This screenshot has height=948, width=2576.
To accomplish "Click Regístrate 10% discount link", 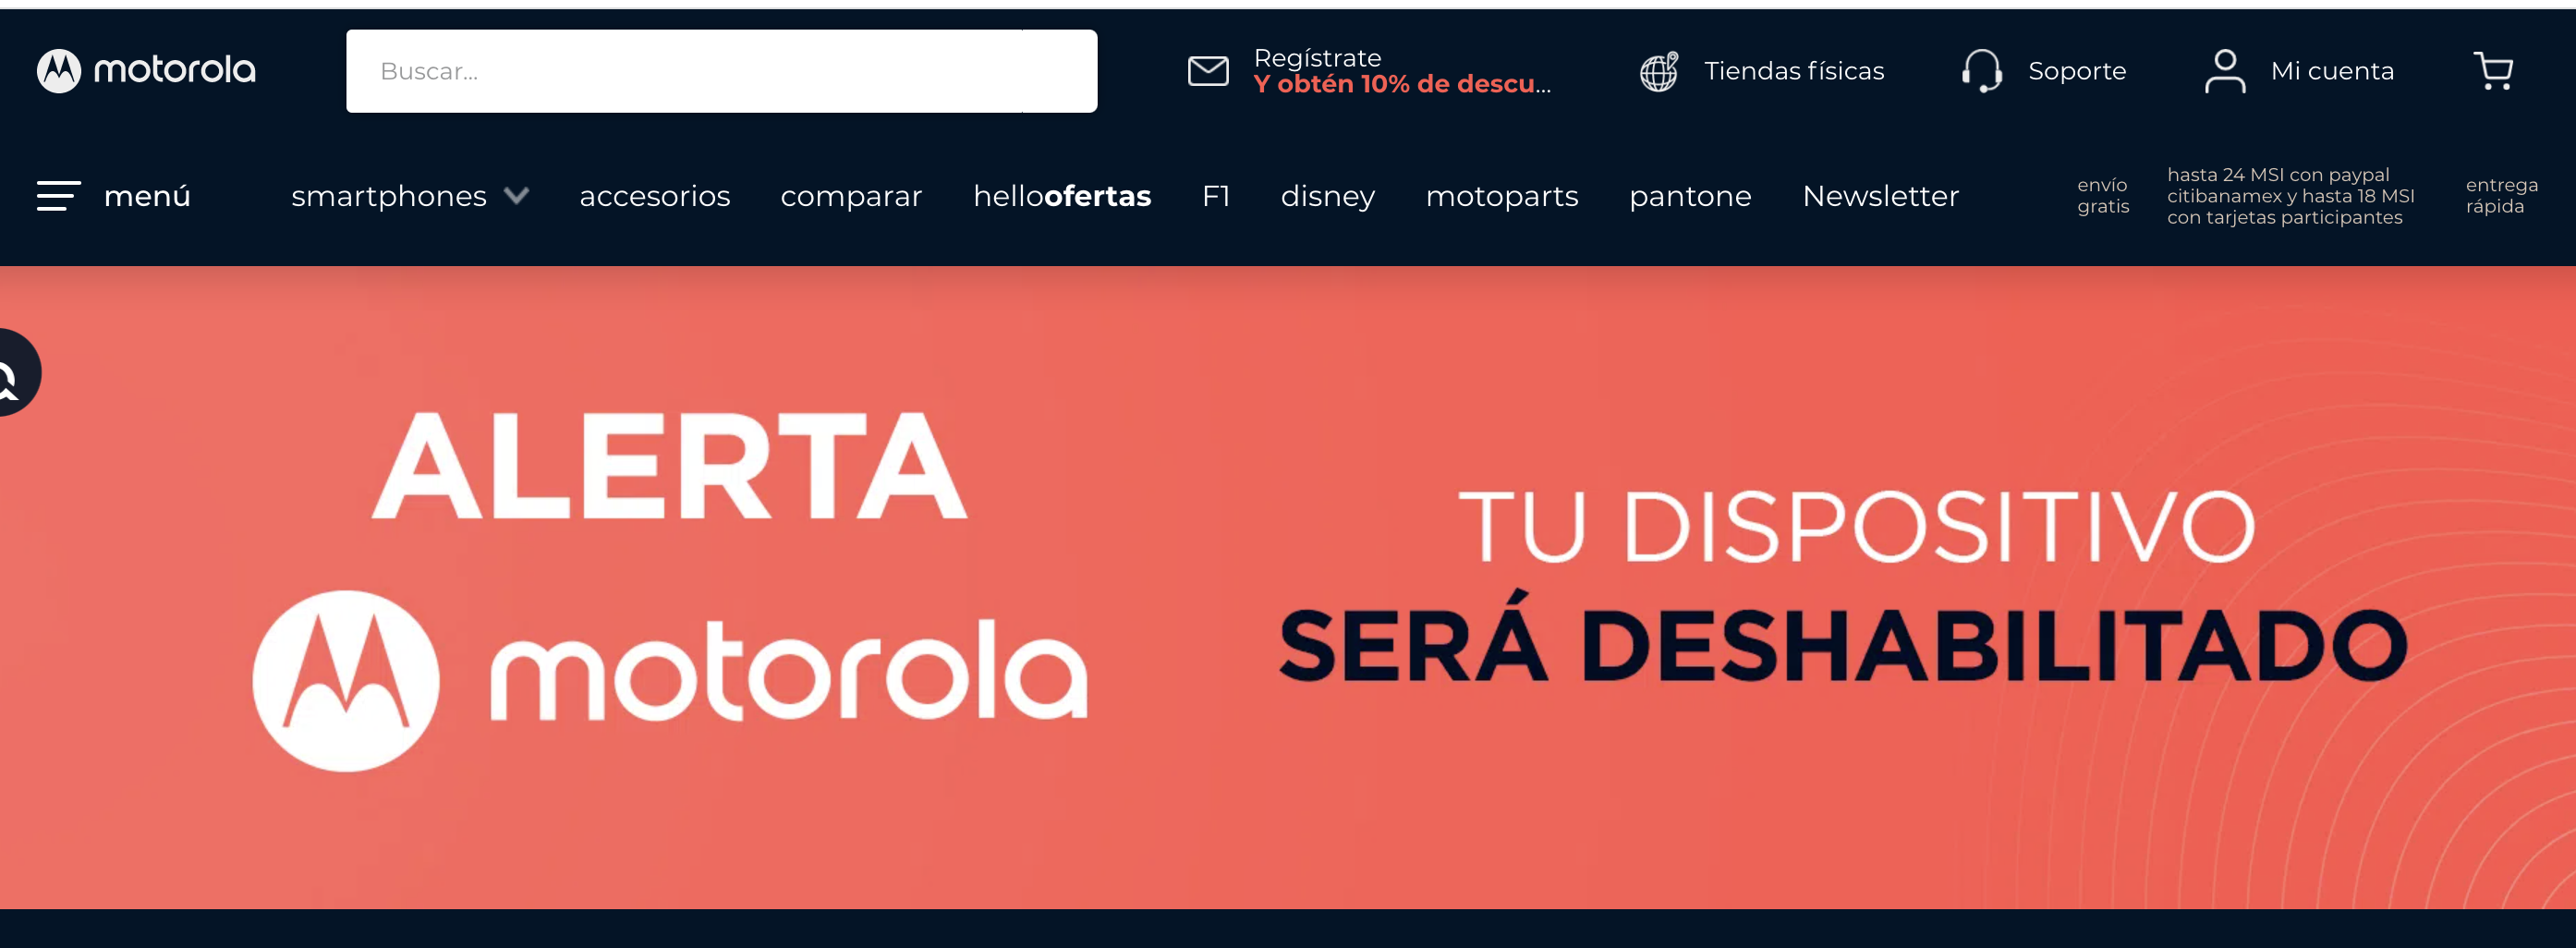I will coord(1402,71).
